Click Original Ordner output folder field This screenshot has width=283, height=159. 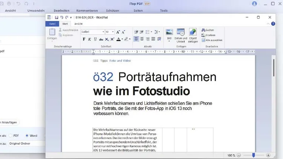(x=27, y=144)
